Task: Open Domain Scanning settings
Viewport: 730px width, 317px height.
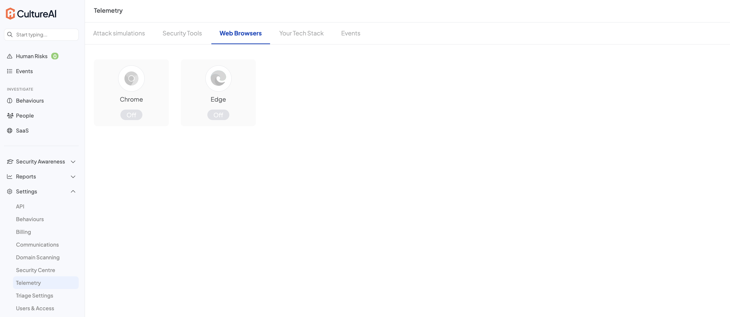Action: point(38,257)
